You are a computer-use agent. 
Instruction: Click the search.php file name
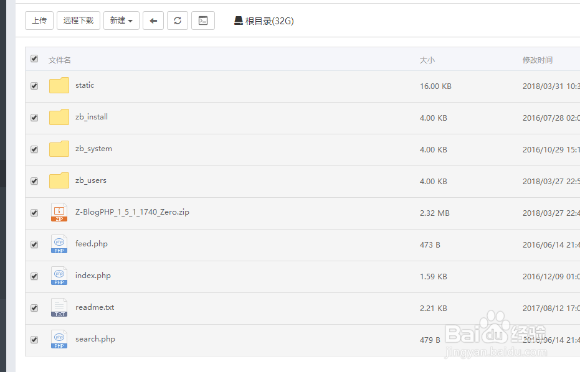(x=95, y=339)
